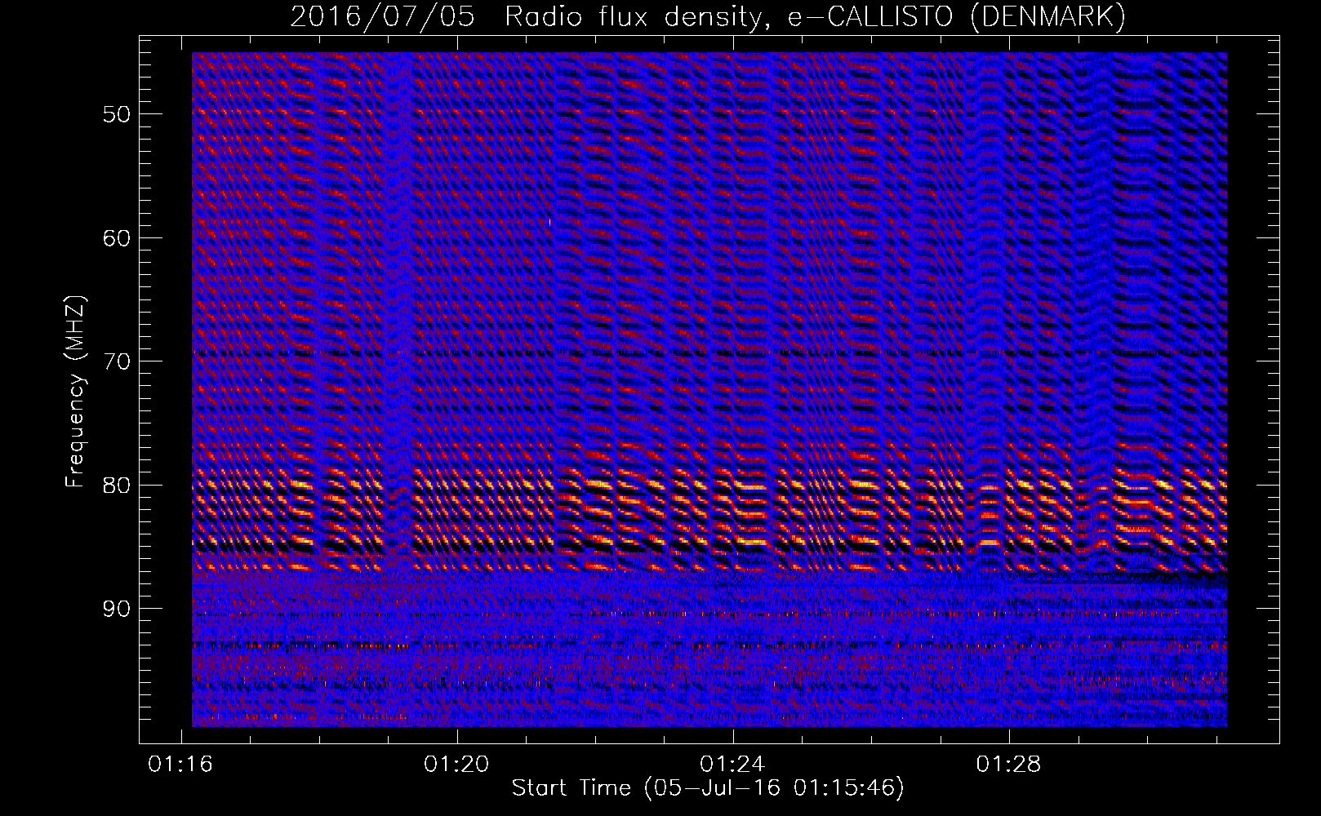Click the 90 frequency tick label
The width and height of the screenshot is (1321, 816).
point(116,609)
